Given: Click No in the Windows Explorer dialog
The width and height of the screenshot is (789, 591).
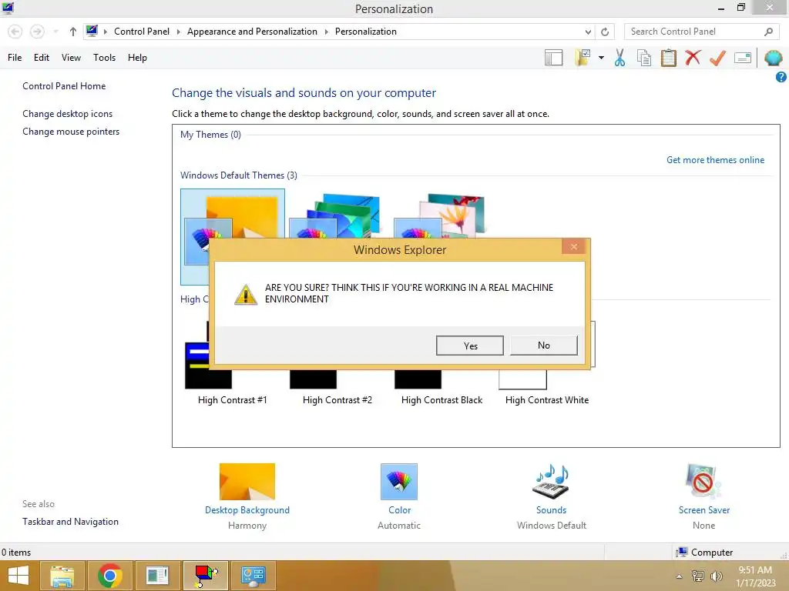Looking at the screenshot, I should pyautogui.click(x=543, y=346).
